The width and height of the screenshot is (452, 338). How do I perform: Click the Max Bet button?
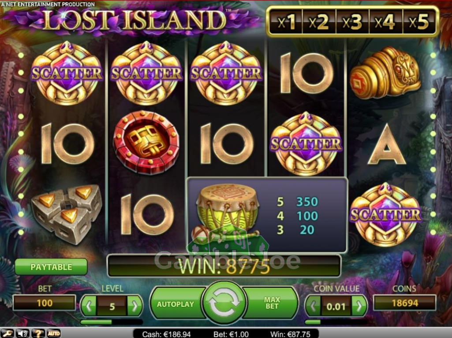pos(272,303)
